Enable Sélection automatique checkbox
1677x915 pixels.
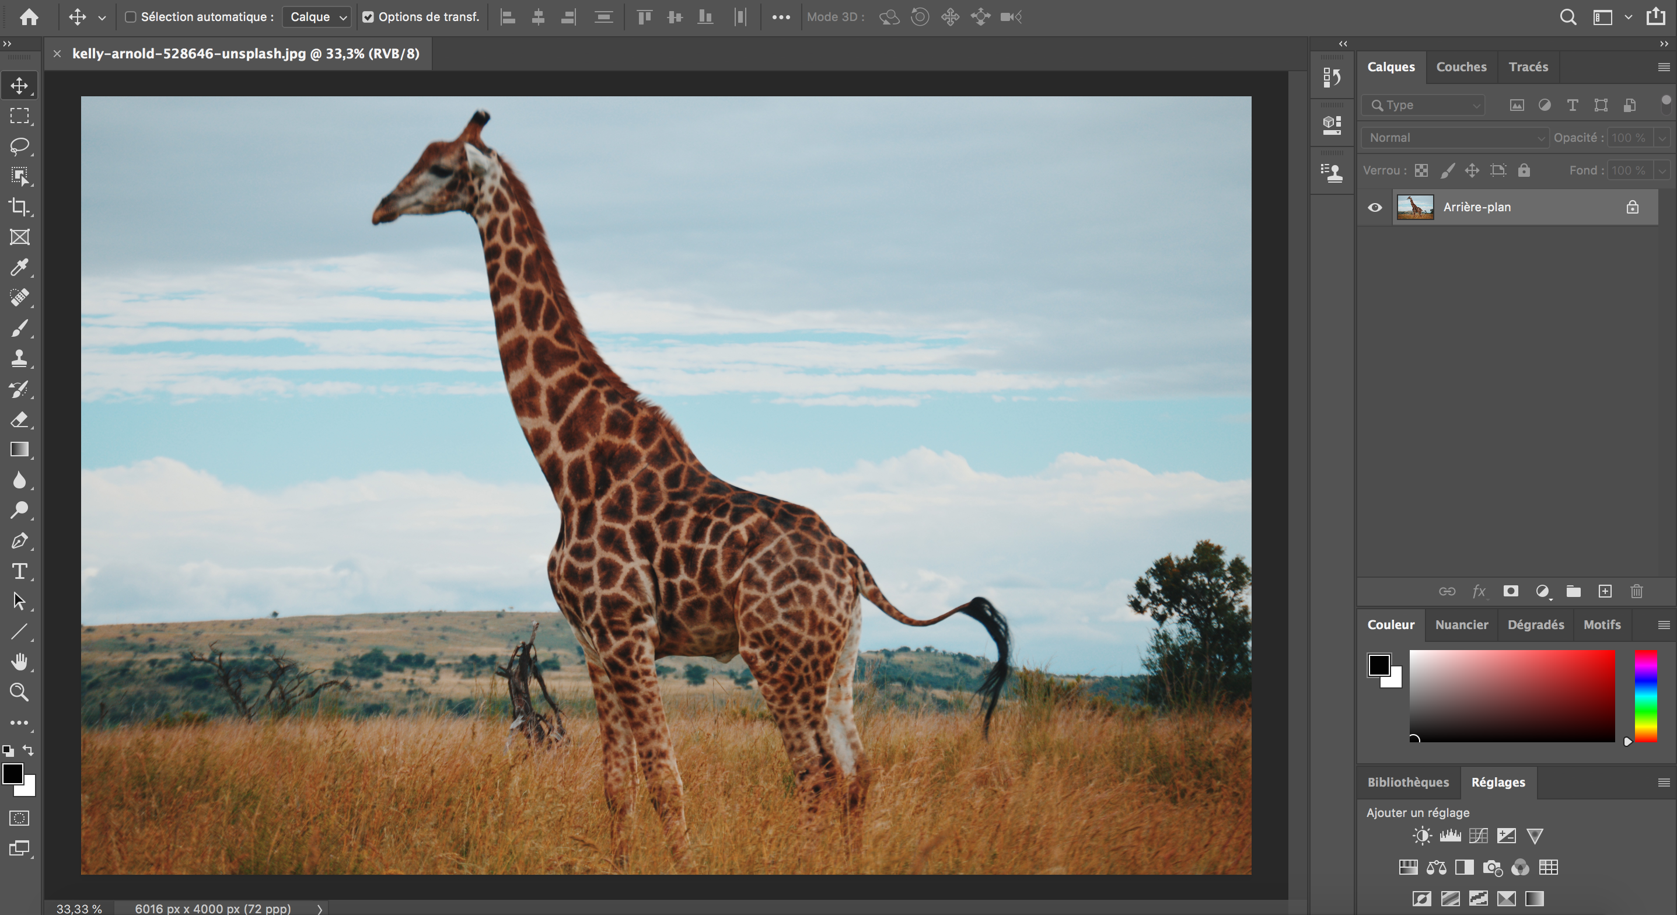pos(130,17)
